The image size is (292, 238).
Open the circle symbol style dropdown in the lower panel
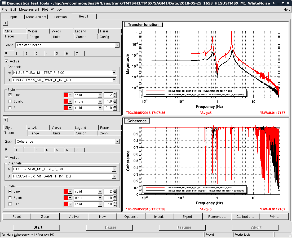coord(100,198)
